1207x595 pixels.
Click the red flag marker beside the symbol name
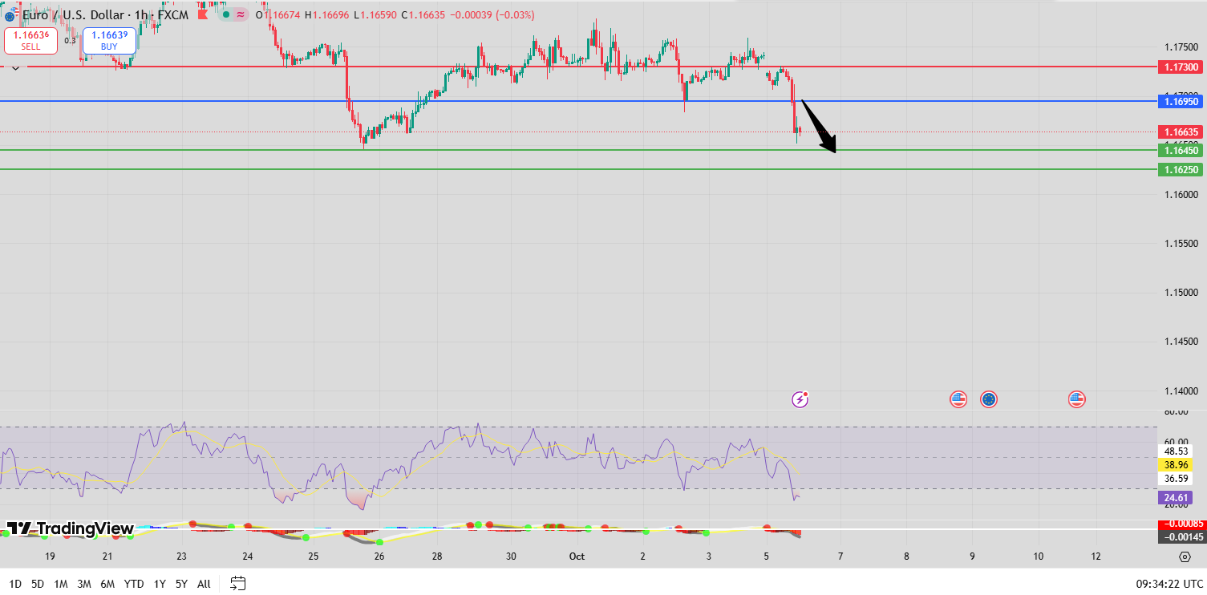tap(203, 14)
